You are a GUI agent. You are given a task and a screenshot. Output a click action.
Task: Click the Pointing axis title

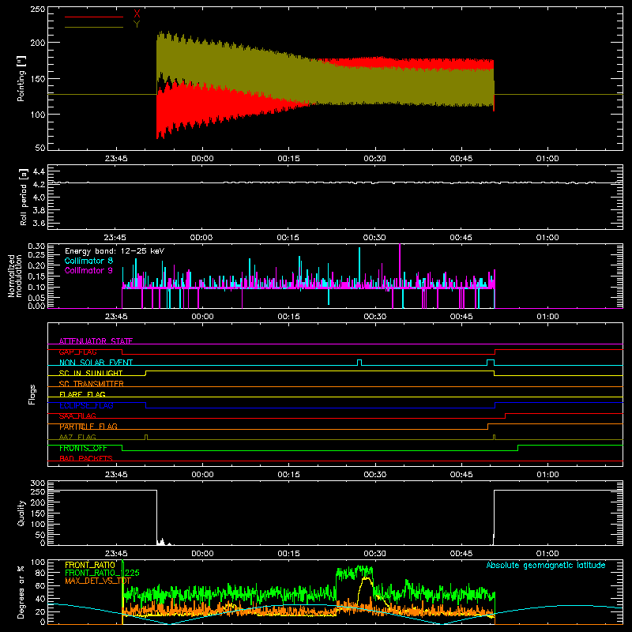21,78
